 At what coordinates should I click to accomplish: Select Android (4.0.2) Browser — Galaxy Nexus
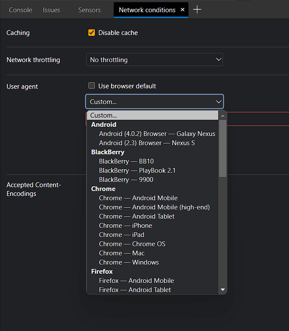[x=157, y=134]
